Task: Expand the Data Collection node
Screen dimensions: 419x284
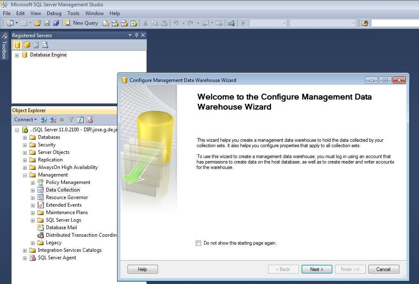Action: tap(33, 190)
